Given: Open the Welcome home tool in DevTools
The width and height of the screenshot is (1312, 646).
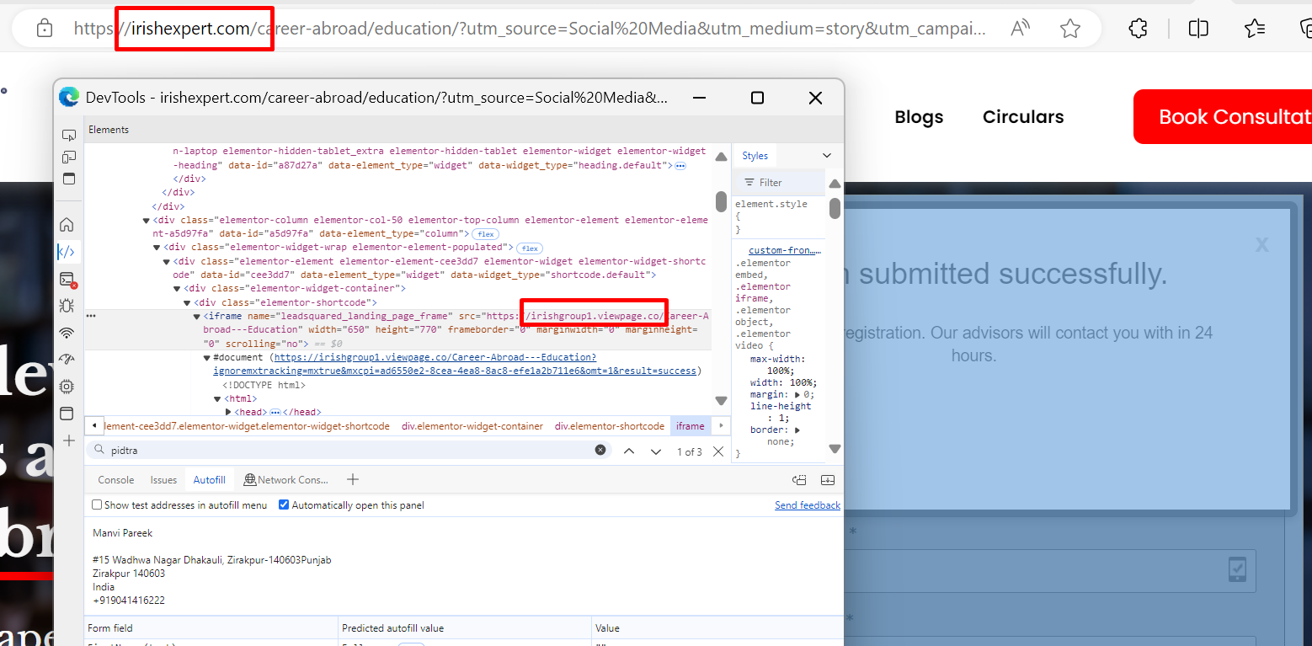Looking at the screenshot, I should (x=67, y=225).
